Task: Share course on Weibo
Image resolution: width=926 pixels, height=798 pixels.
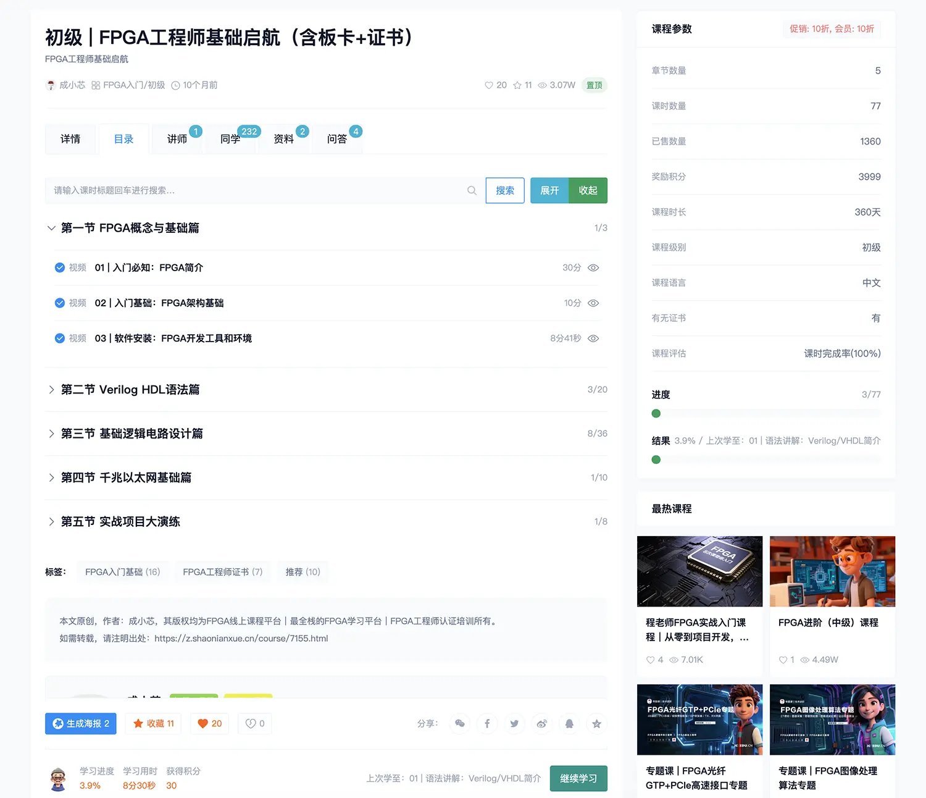Action: (542, 723)
